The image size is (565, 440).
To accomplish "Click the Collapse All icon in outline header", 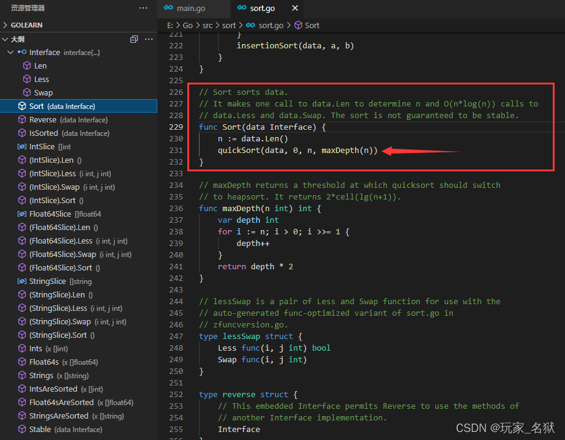I will [x=134, y=39].
